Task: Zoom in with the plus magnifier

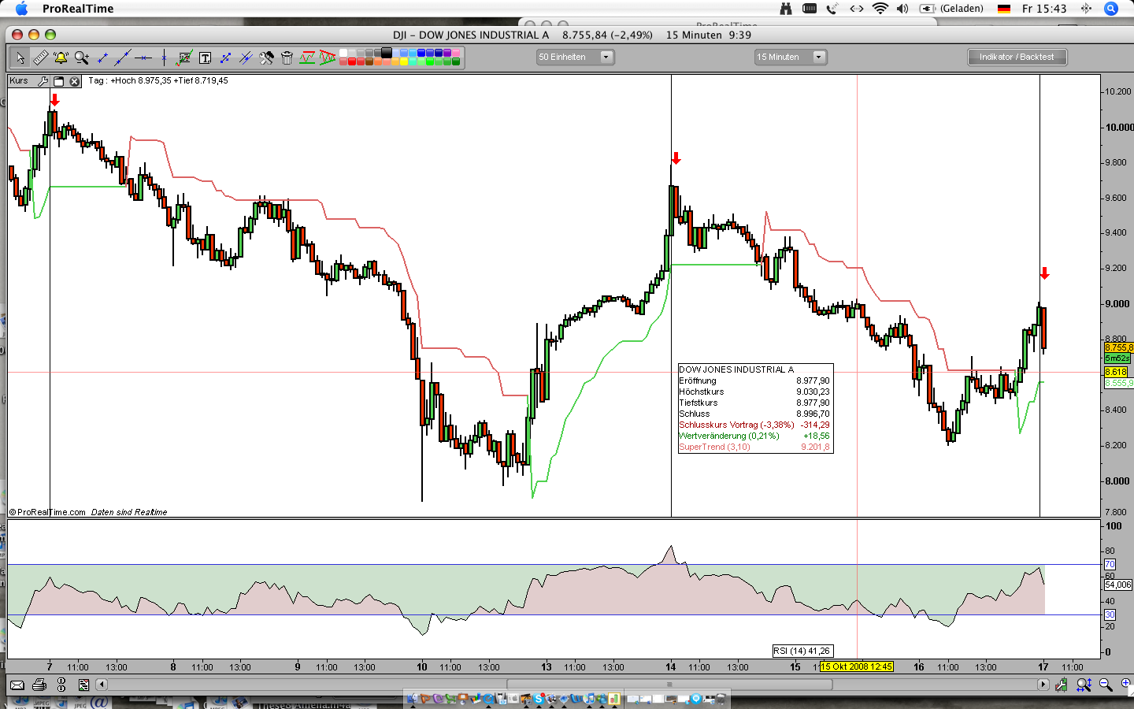Action: click(x=1126, y=685)
